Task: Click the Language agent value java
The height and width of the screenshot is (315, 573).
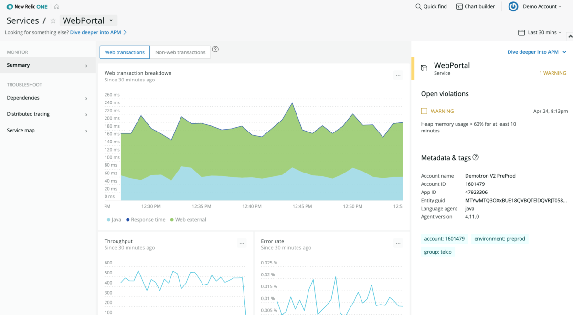Action: [x=469, y=209]
